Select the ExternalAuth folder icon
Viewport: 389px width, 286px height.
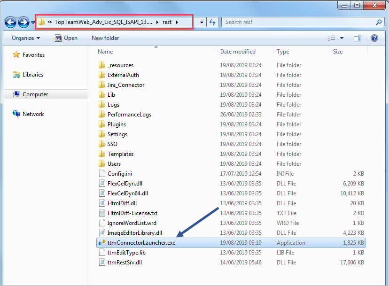tap(102, 75)
